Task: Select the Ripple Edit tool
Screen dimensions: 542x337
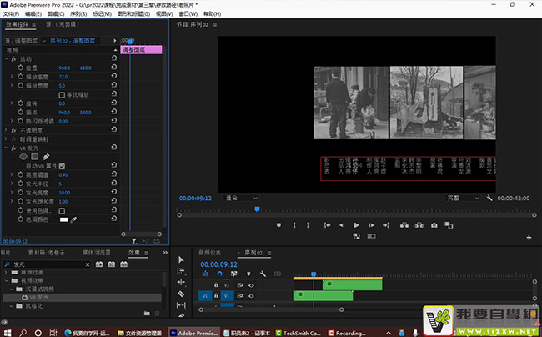Action: [181, 282]
